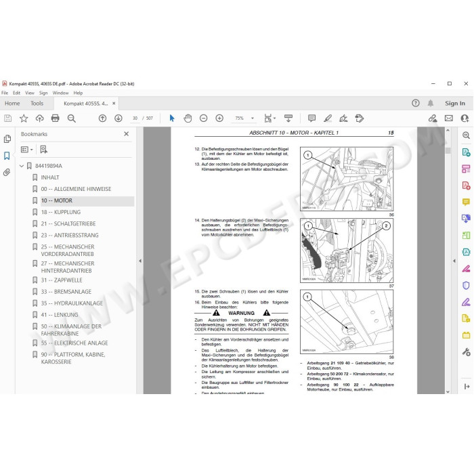Add the document to starred files
The width and height of the screenshot is (474, 474).
tap(24, 118)
